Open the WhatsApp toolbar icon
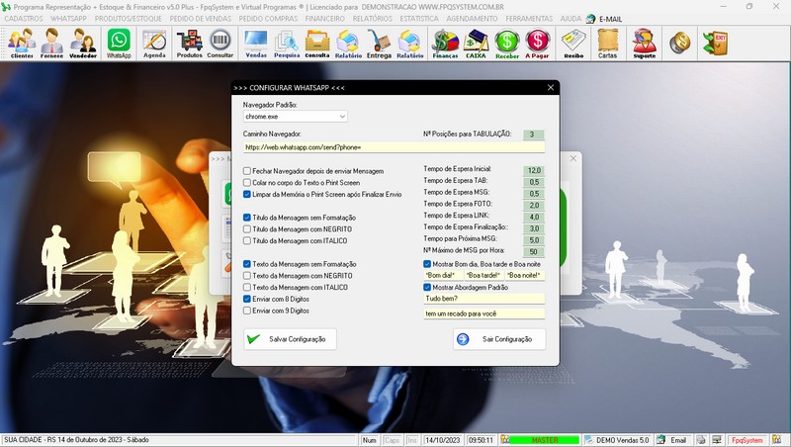Viewport: 791px width, 447px height. point(119,42)
